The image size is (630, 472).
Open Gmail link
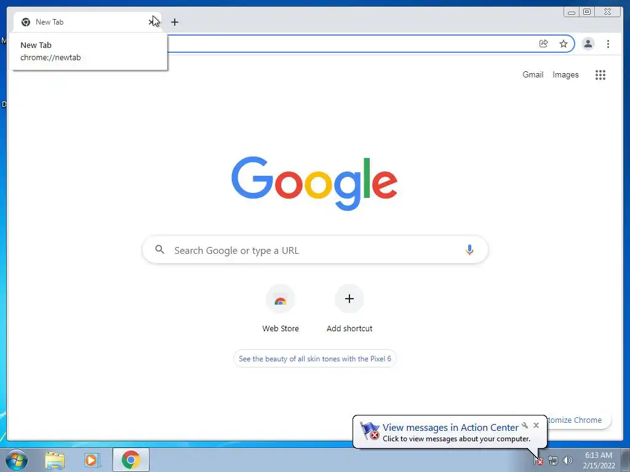point(533,74)
